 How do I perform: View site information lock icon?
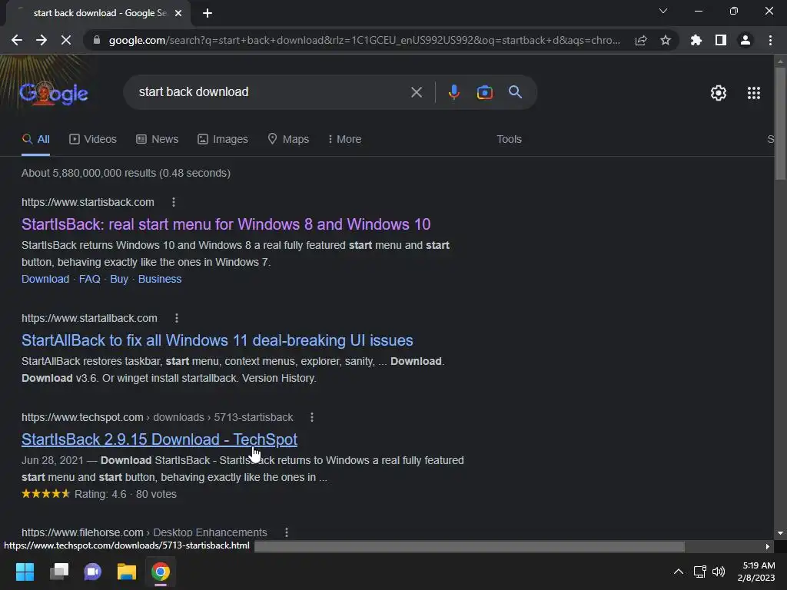[97, 40]
